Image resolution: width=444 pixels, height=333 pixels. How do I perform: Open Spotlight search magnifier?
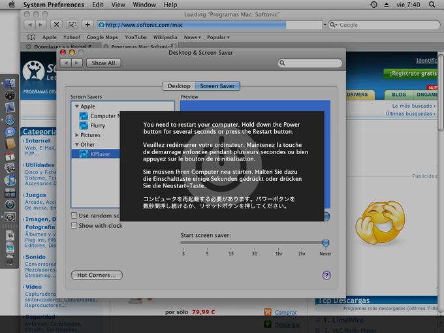coord(432,5)
